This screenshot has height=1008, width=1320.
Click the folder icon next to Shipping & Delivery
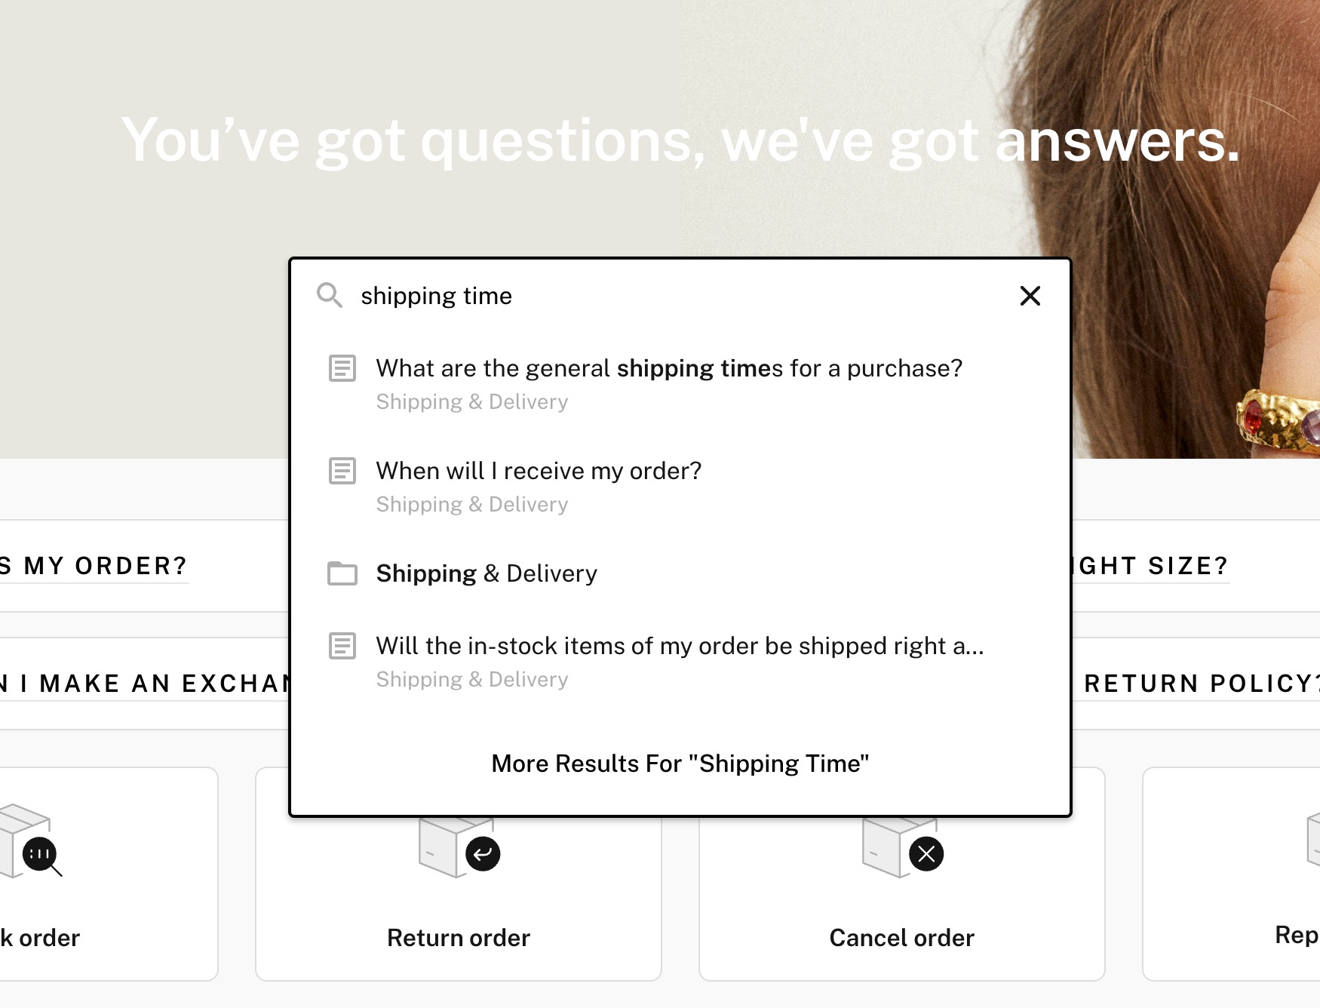pyautogui.click(x=342, y=573)
